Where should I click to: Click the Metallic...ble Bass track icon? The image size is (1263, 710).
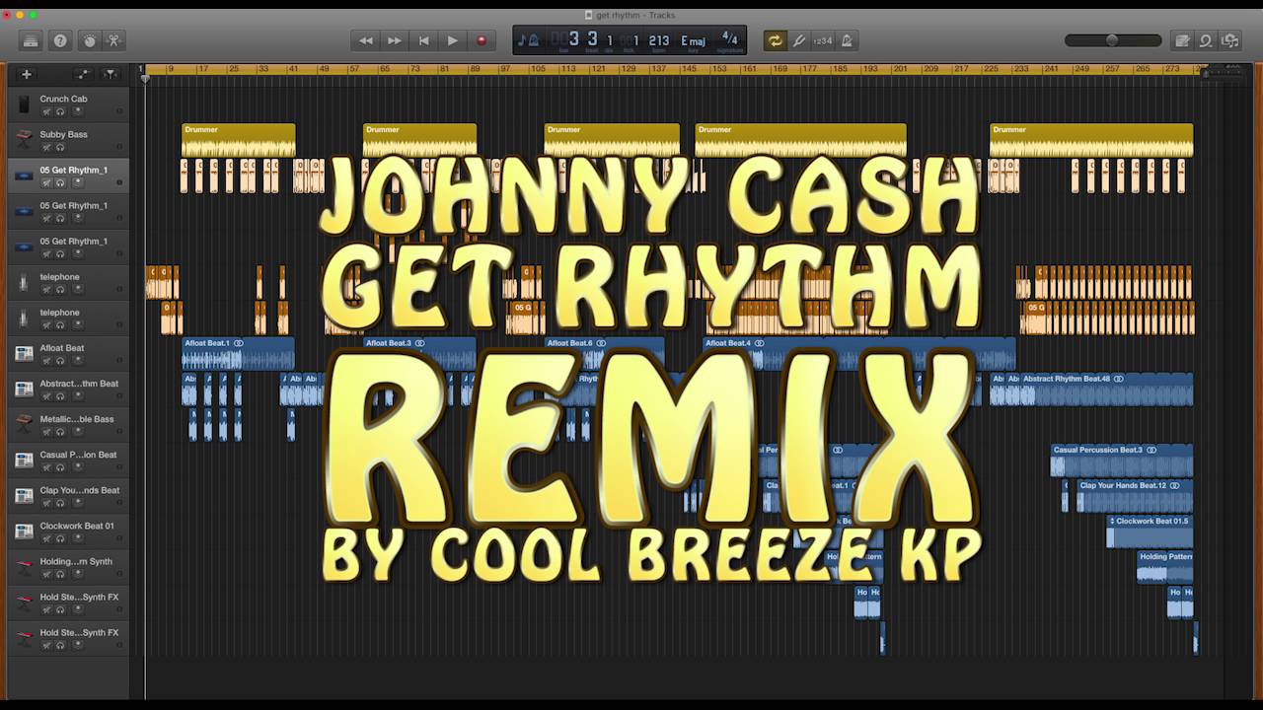pyautogui.click(x=23, y=425)
